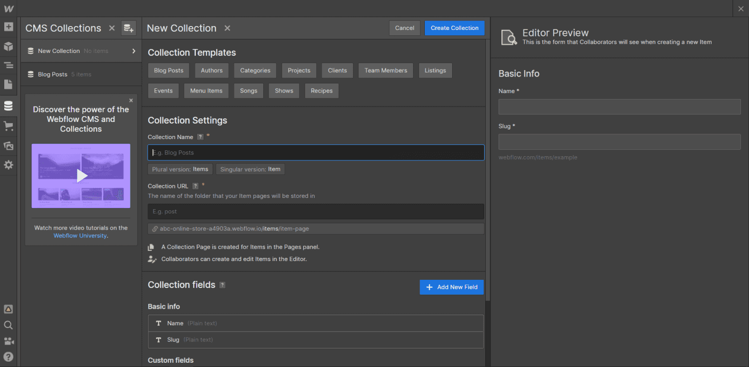Click the Audit icon in left sidebar

[9, 309]
